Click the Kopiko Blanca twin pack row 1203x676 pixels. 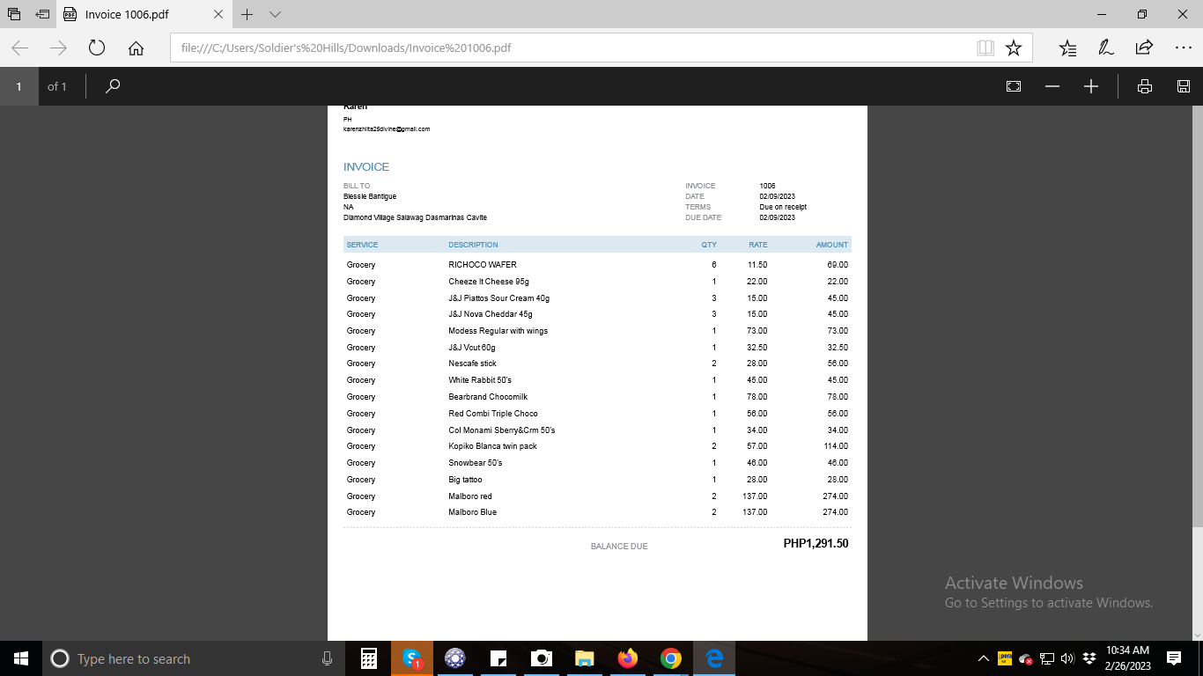pyautogui.click(x=597, y=446)
